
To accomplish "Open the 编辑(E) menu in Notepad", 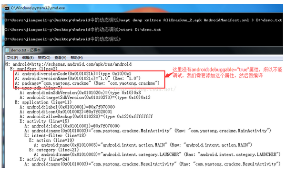I will coord(28,58).
